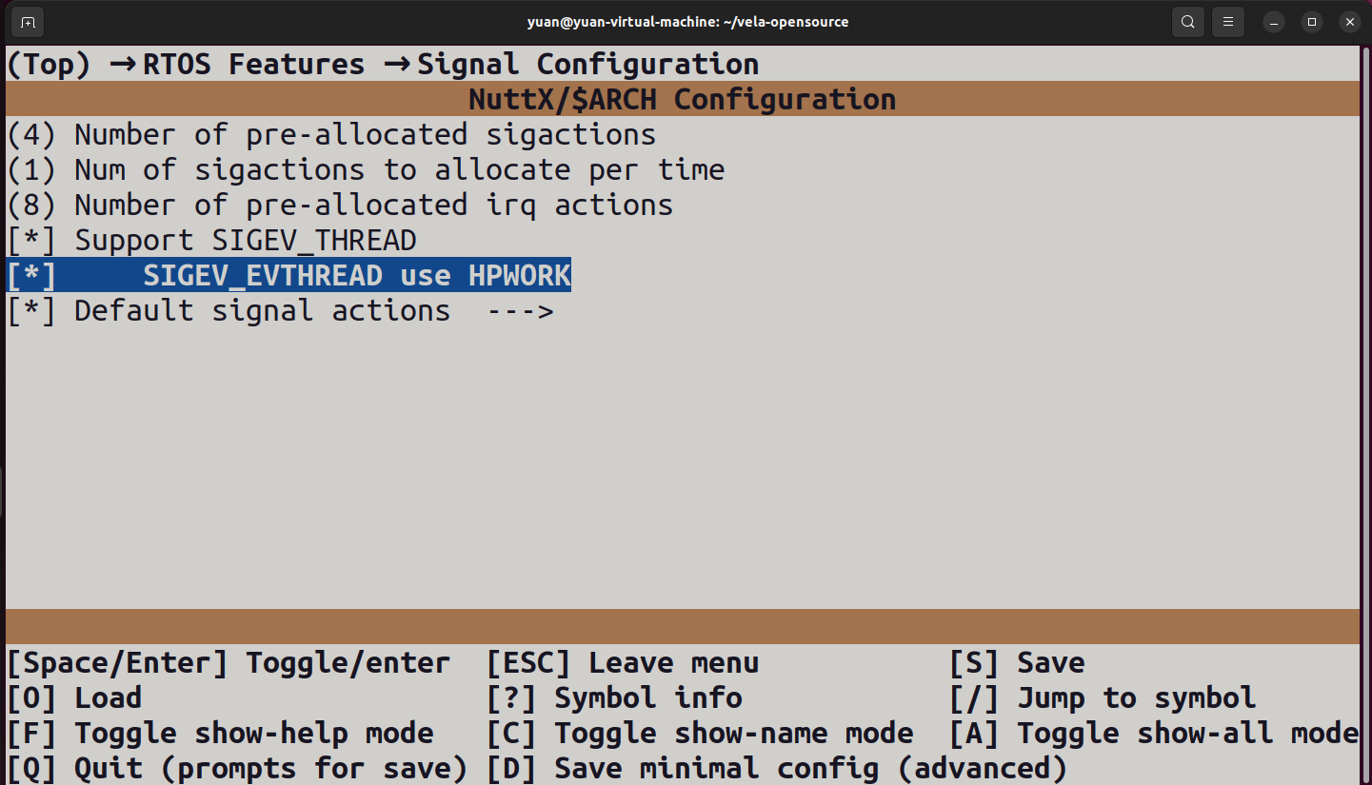The width and height of the screenshot is (1372, 785).
Task: Toggle Support SIGEV_THREAD checkbox
Action: (31, 240)
